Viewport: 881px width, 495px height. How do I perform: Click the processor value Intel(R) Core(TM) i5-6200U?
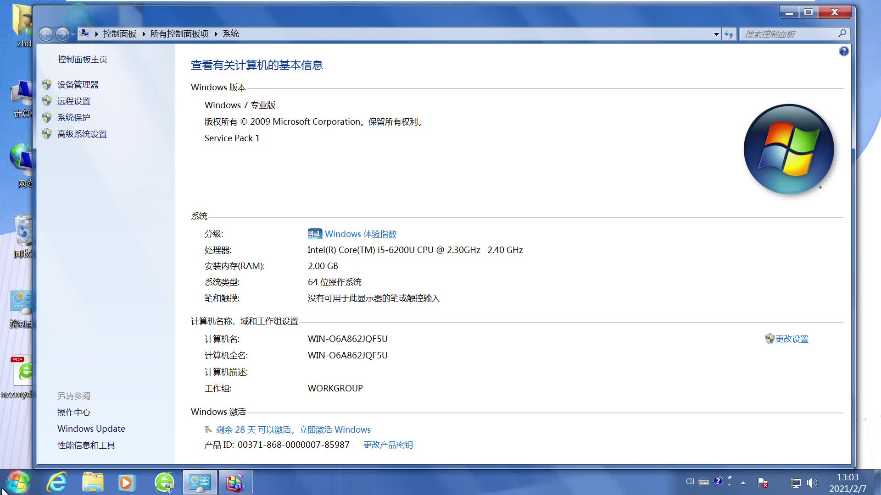[415, 250]
